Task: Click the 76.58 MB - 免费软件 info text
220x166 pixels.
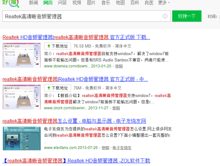Action: point(102,46)
